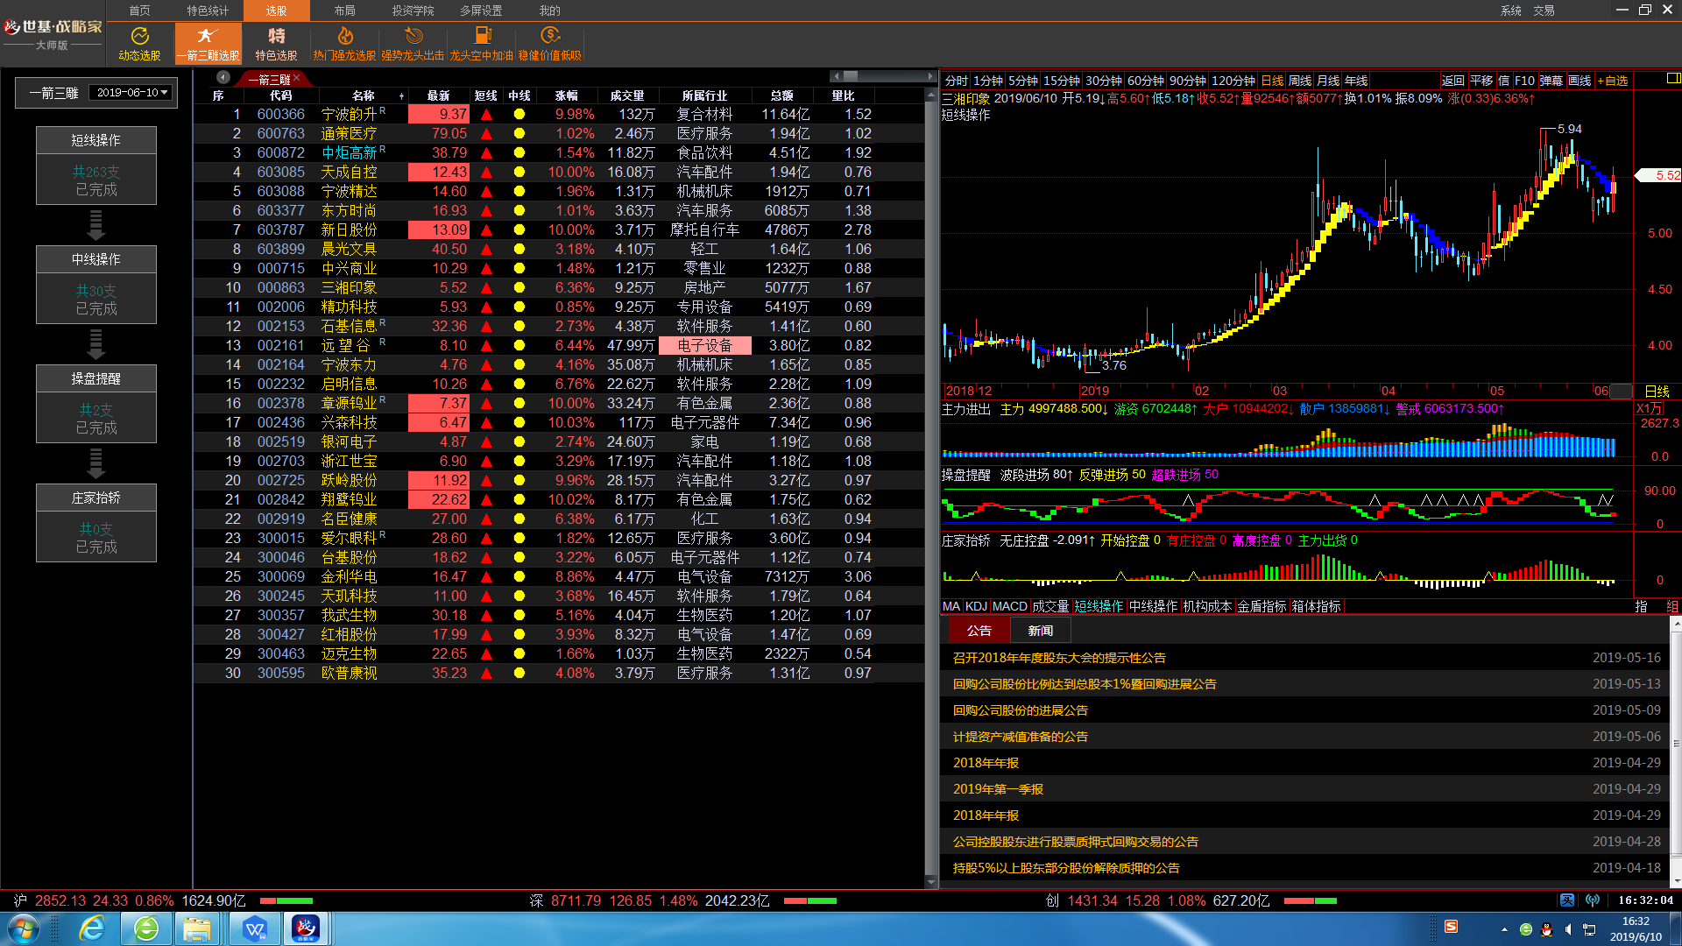This screenshot has height=946, width=1682.
Task: Open the 多屏设置 menu tab
Action: click(481, 11)
